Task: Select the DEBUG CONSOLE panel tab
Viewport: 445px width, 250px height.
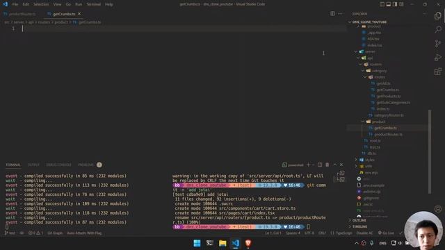Action: 58,165
